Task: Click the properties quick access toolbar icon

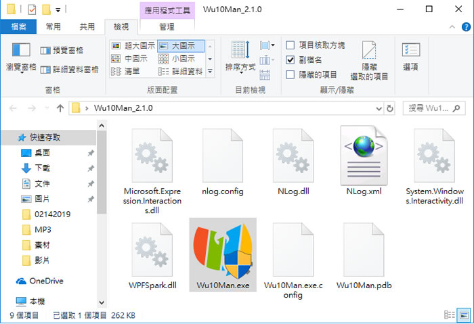Action: [32, 9]
